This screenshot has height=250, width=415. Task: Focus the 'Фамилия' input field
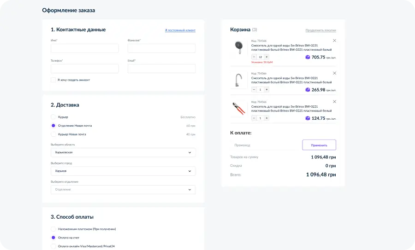[x=161, y=48]
